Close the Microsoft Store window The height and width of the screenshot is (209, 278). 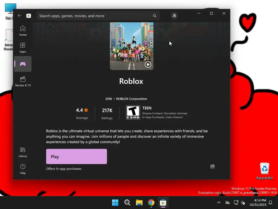(x=224, y=13)
